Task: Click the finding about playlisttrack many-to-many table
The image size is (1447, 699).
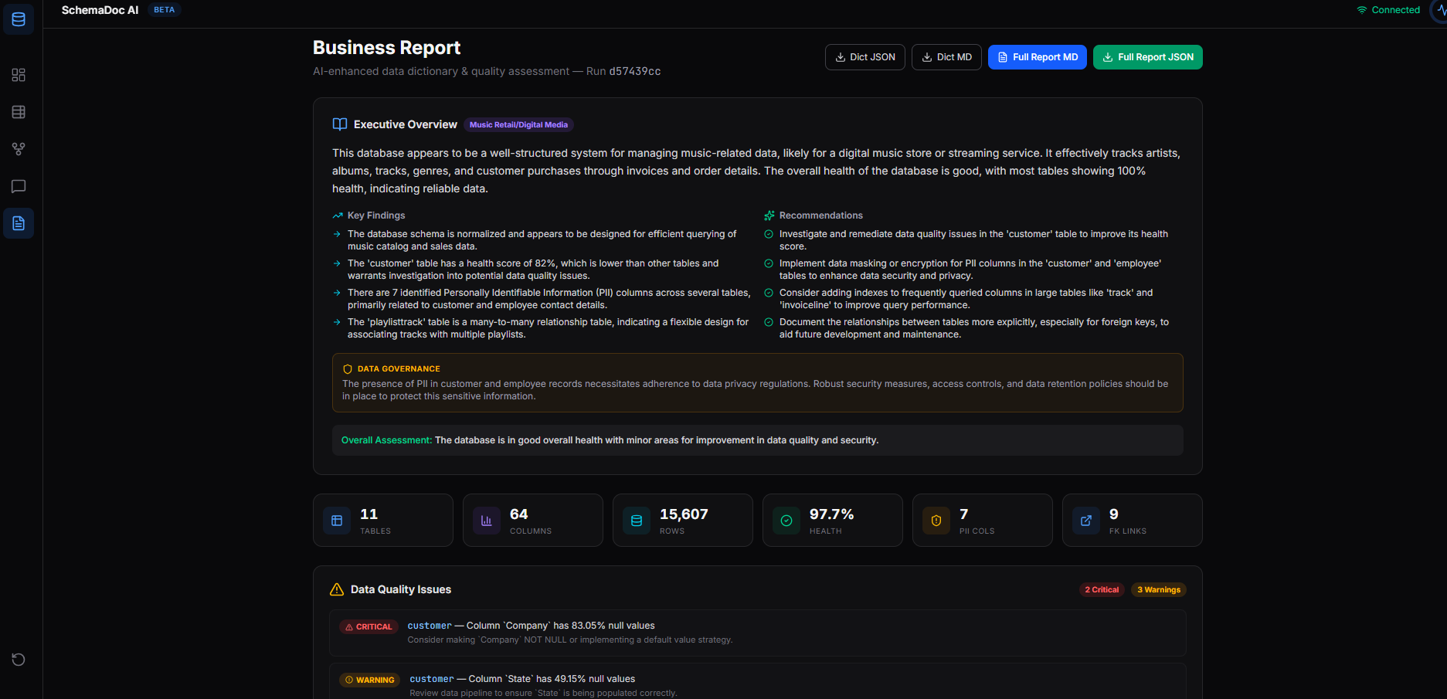Action: [549, 328]
